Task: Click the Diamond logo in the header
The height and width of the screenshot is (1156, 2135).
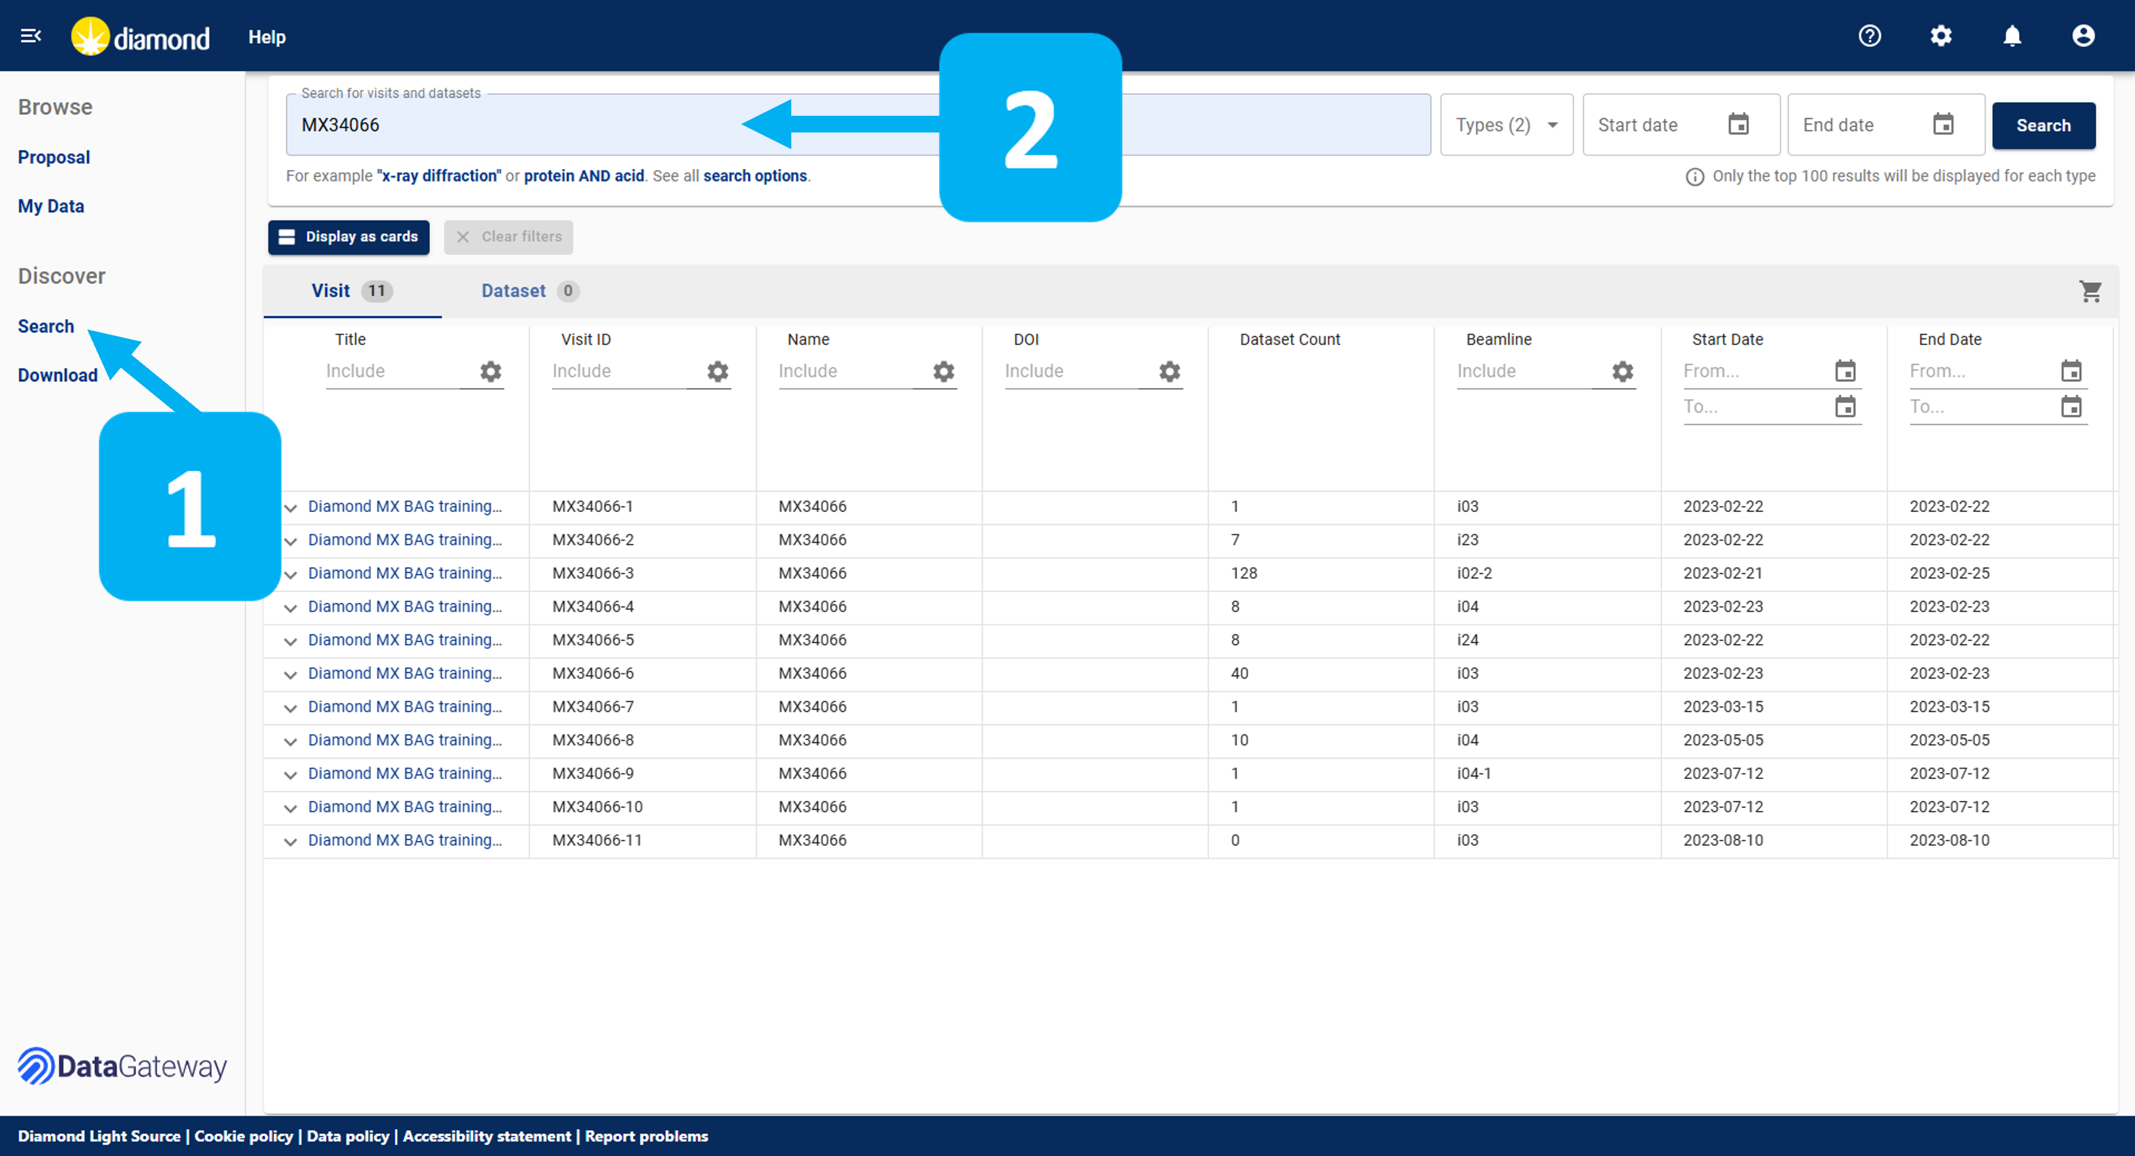Action: click(140, 36)
